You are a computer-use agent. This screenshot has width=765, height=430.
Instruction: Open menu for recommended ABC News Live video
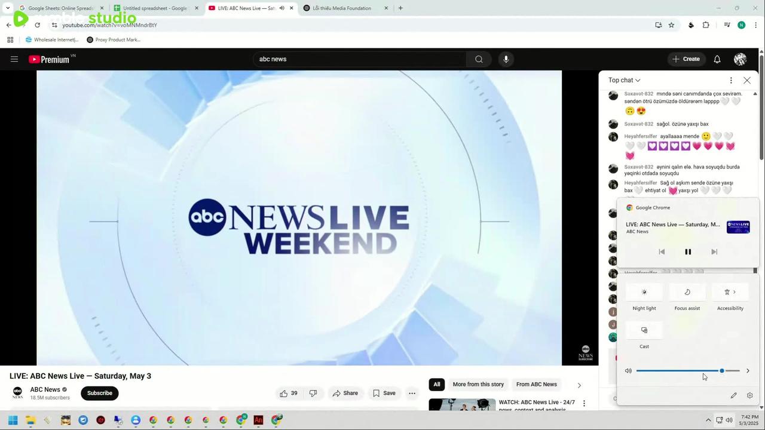584,404
